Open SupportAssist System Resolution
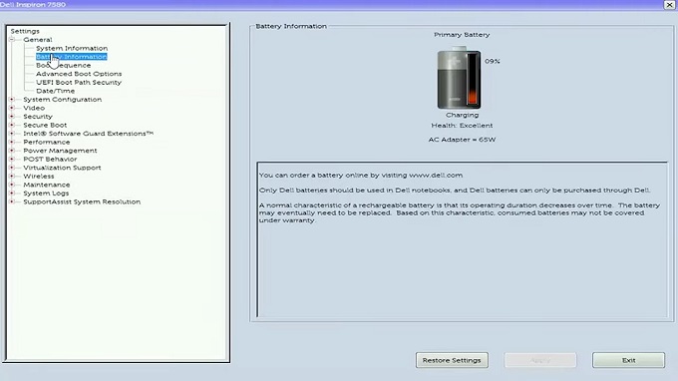 [x=82, y=201]
